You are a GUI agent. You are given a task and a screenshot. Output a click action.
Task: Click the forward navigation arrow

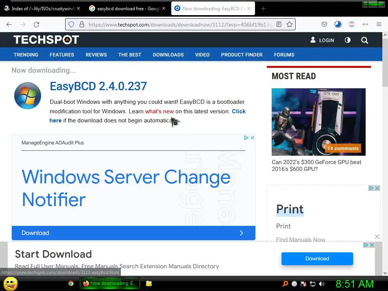(x=23, y=24)
